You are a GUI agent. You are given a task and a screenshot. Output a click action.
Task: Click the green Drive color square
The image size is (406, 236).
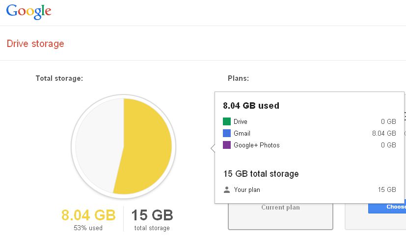[x=226, y=121]
